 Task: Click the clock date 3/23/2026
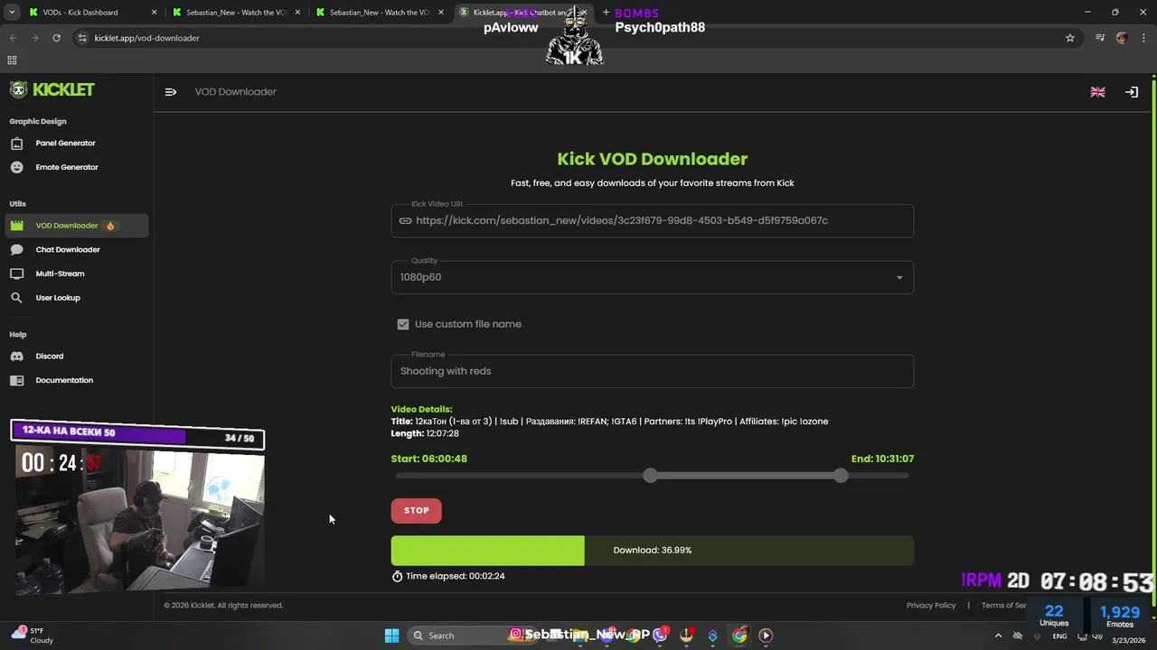pyautogui.click(x=1128, y=640)
